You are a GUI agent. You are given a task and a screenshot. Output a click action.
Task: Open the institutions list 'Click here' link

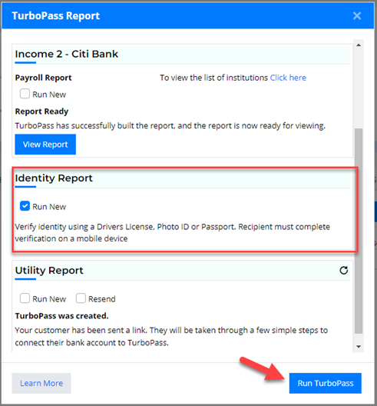click(x=288, y=78)
